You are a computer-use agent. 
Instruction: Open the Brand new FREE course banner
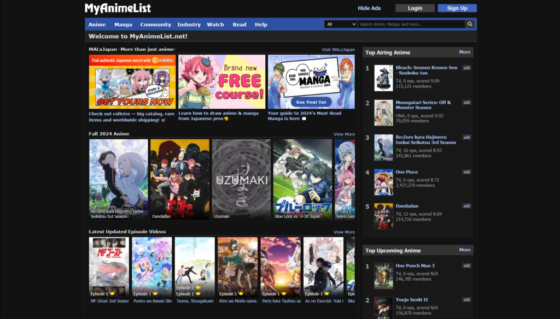pos(222,82)
